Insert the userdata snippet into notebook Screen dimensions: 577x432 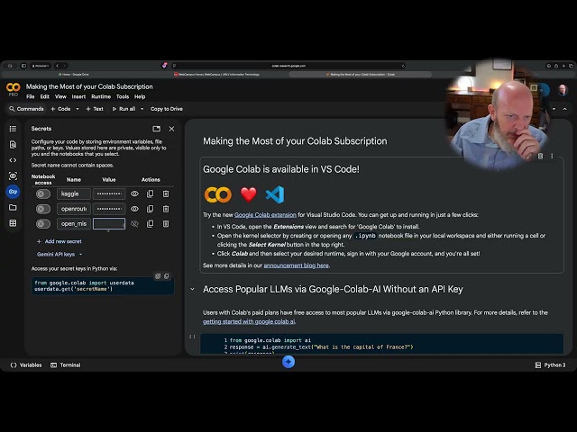click(x=158, y=276)
